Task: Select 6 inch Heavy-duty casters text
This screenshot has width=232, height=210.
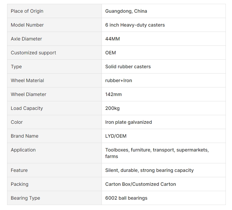Action: [135, 25]
